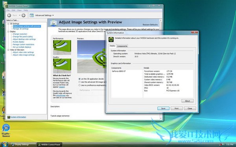Click the Performance slider track
The height and width of the screenshot is (147, 236).
pos(99,90)
